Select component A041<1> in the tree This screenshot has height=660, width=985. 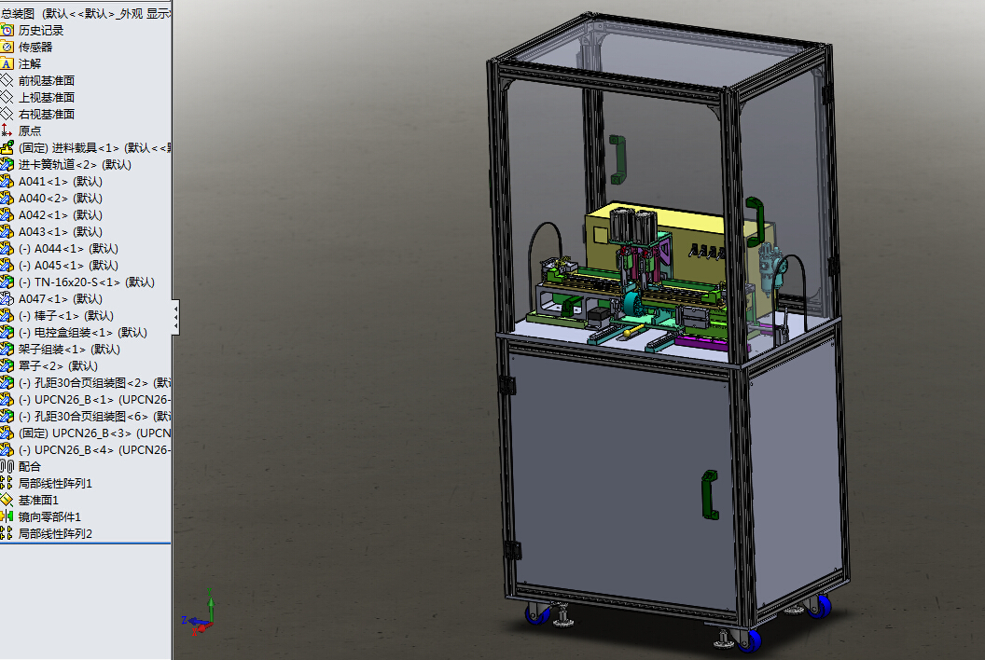point(61,182)
